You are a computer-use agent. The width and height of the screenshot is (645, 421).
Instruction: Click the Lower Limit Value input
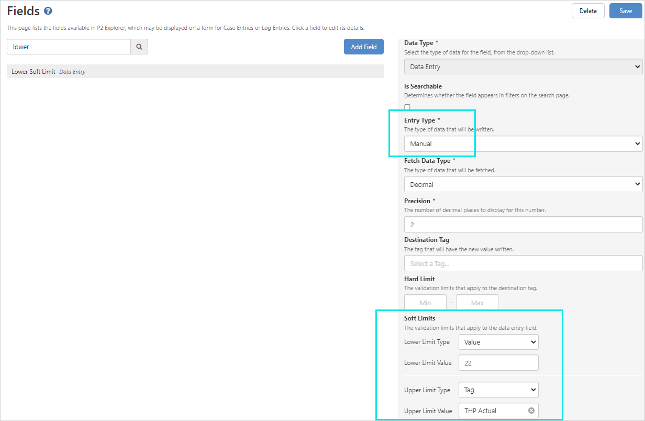point(498,363)
